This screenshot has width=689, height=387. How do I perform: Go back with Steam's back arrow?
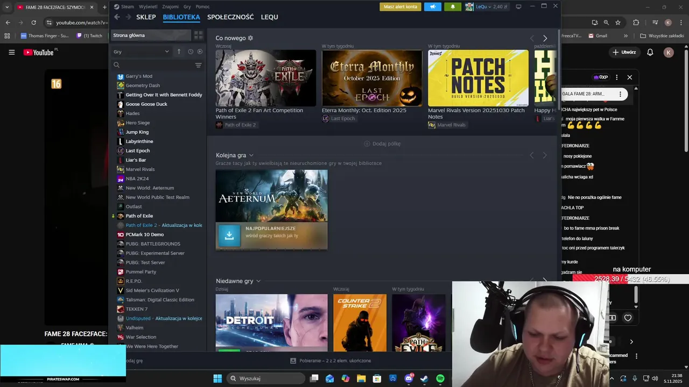pos(117,17)
